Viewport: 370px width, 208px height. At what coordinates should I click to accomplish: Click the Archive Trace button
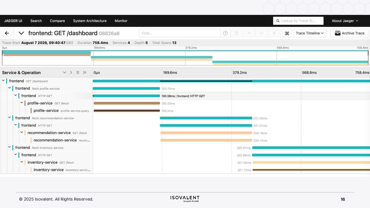[x=349, y=33]
